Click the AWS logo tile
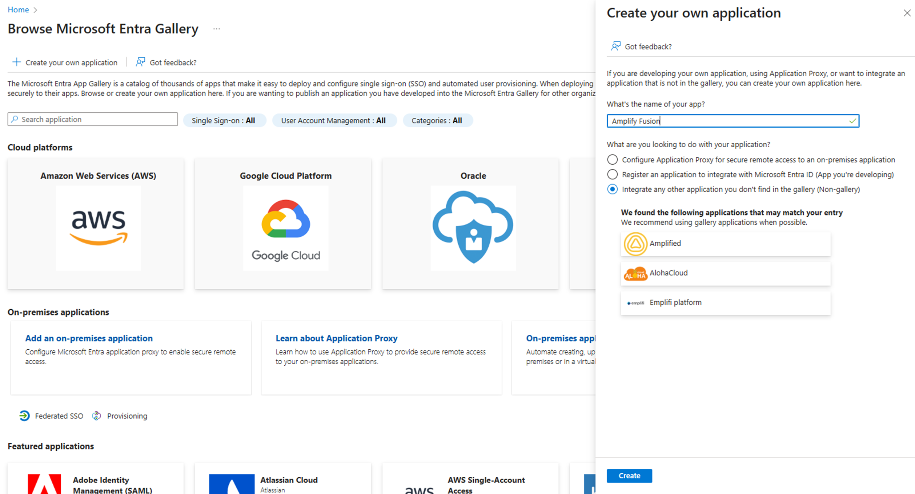Viewport: 915px width, 494px height. click(98, 228)
